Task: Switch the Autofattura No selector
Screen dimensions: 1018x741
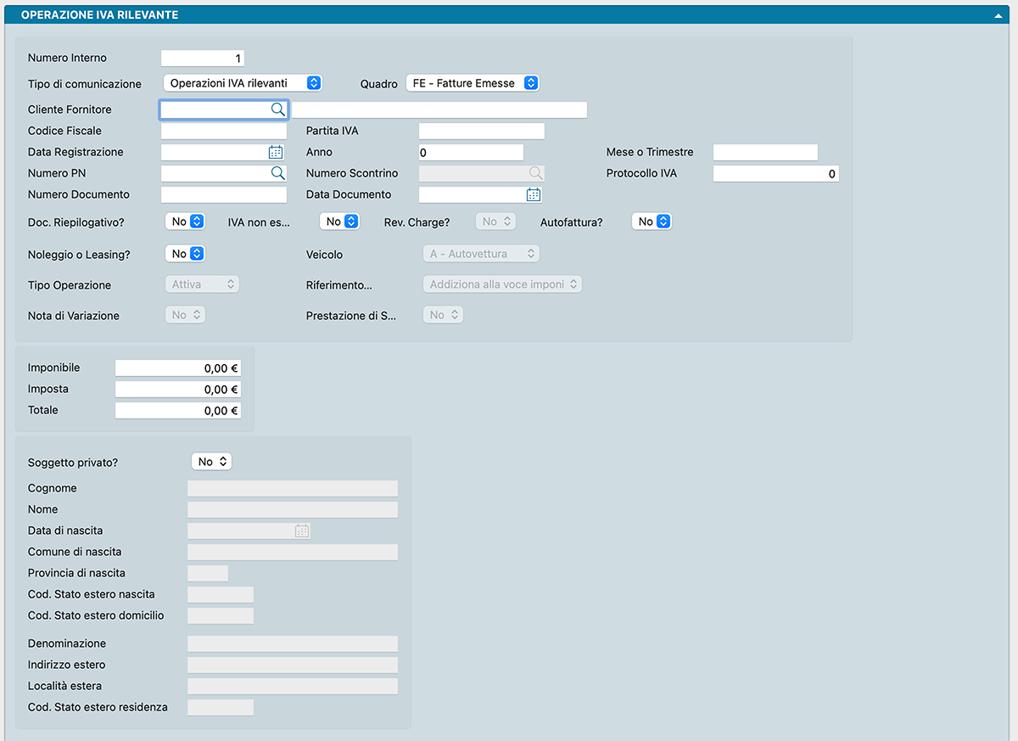Action: click(652, 222)
